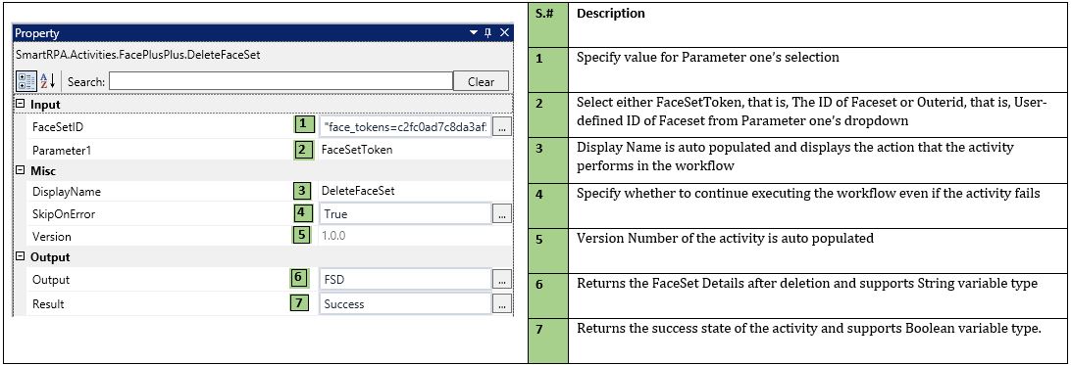Focus the Property panel search box
The width and height of the screenshot is (1071, 365).
(x=280, y=81)
